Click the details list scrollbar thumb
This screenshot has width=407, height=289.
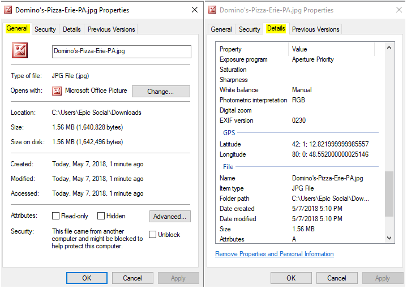coord(389,194)
